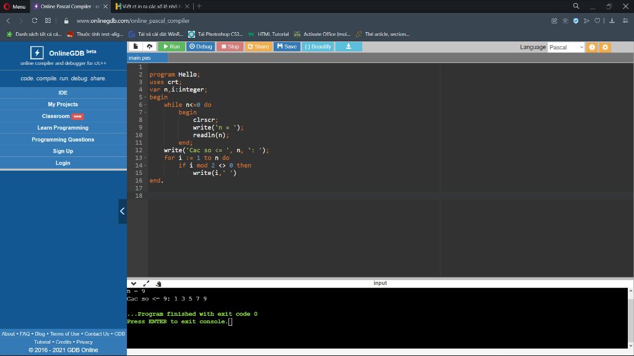The image size is (634, 356).
Task: Open the 'Tải Photoshop CS3...' bookmark
Action: click(216, 35)
